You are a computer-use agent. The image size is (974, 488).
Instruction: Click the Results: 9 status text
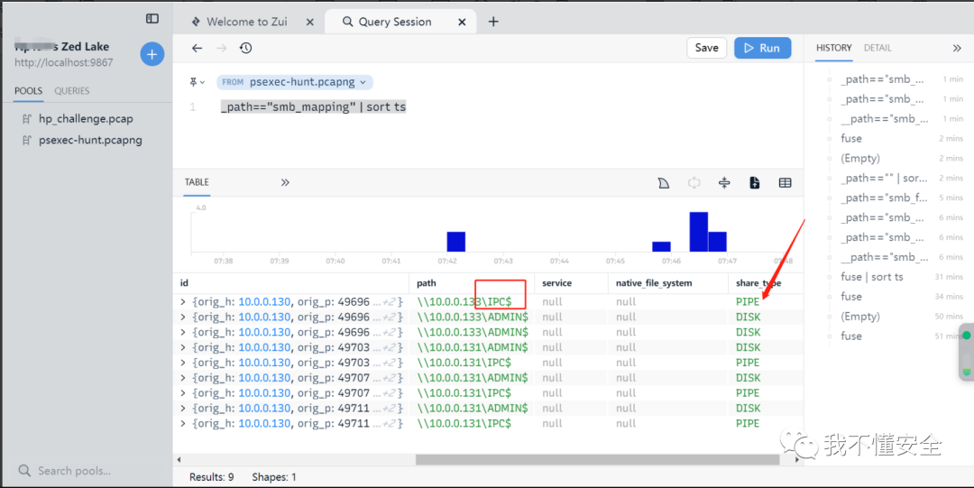(212, 477)
